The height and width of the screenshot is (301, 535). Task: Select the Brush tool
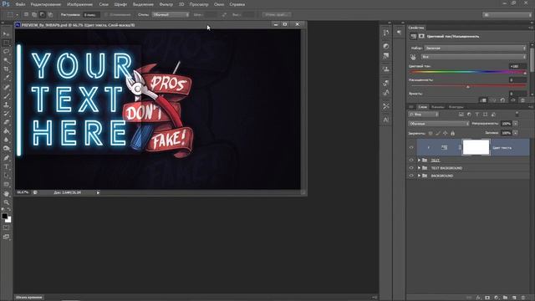6,96
